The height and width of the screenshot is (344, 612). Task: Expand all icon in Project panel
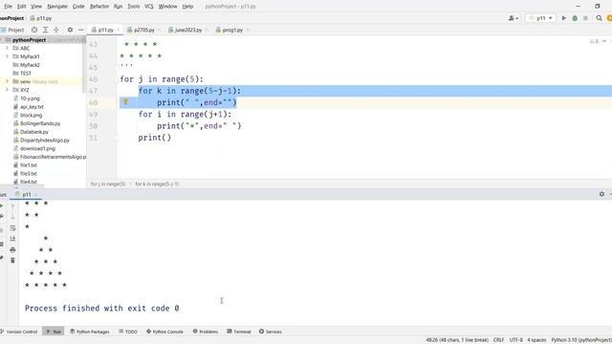45,30
